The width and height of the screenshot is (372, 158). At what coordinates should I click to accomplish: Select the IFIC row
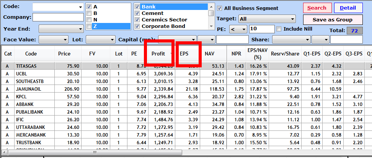tap(186, 120)
